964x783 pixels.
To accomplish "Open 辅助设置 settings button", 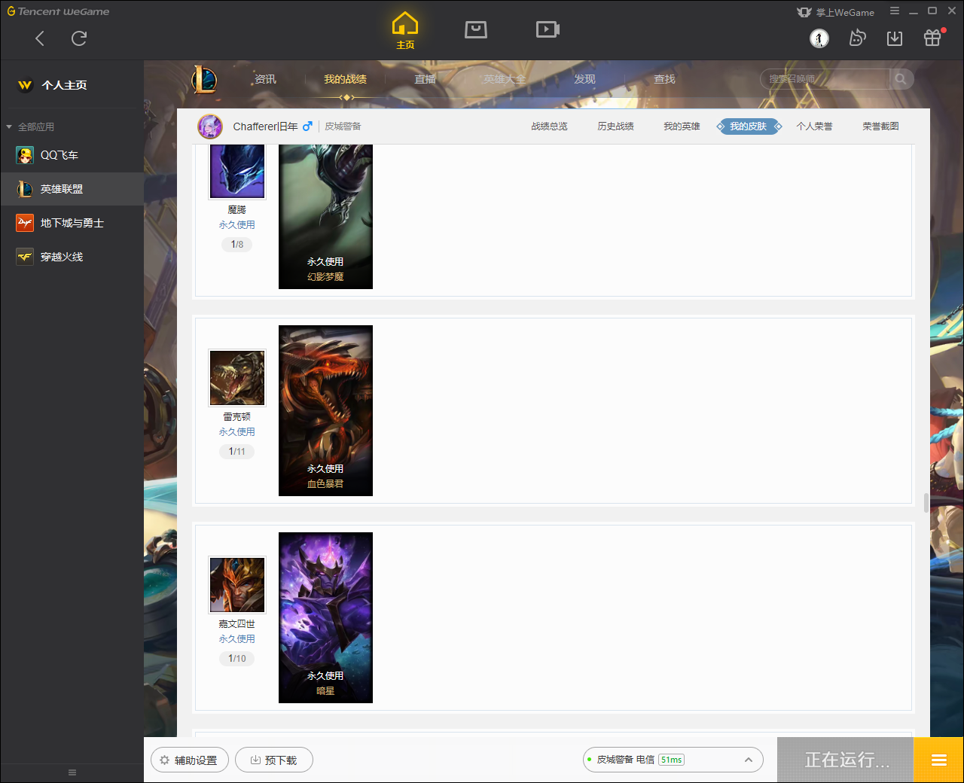I will [190, 760].
